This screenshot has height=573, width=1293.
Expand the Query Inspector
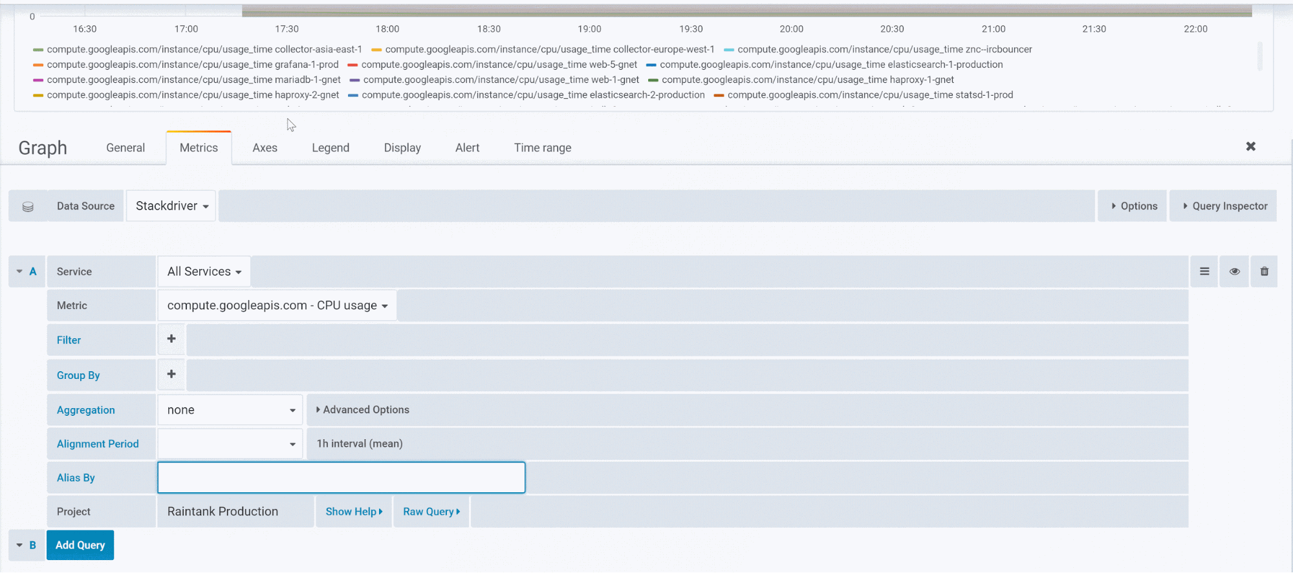(x=1224, y=206)
